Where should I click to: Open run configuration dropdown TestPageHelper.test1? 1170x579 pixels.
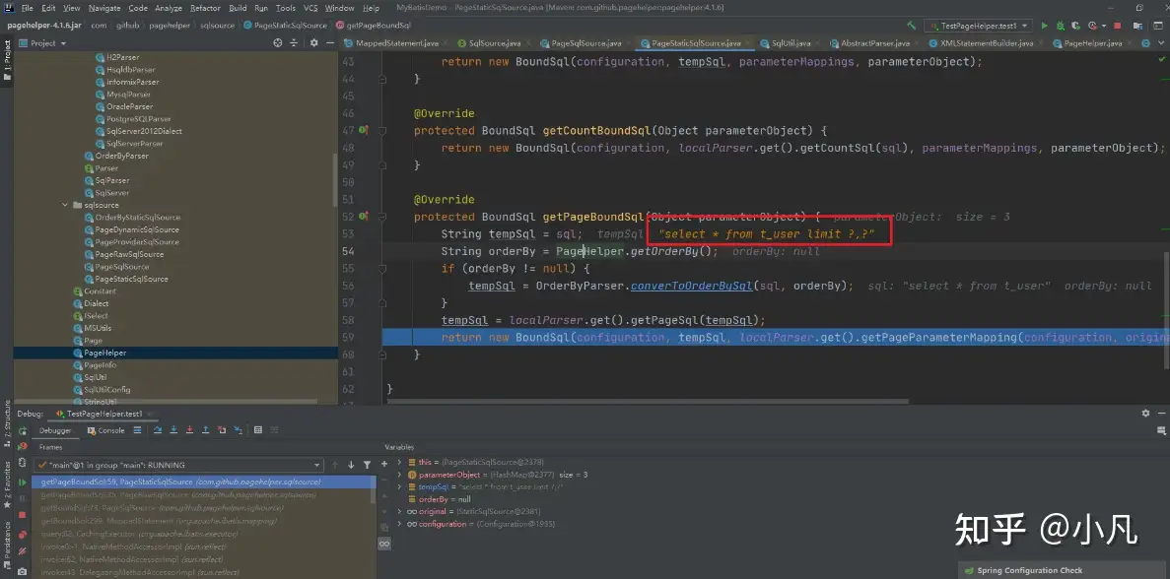coord(978,26)
